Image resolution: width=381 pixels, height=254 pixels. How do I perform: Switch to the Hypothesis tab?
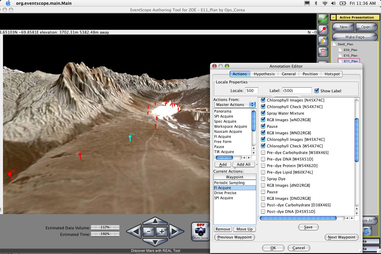pos(264,74)
